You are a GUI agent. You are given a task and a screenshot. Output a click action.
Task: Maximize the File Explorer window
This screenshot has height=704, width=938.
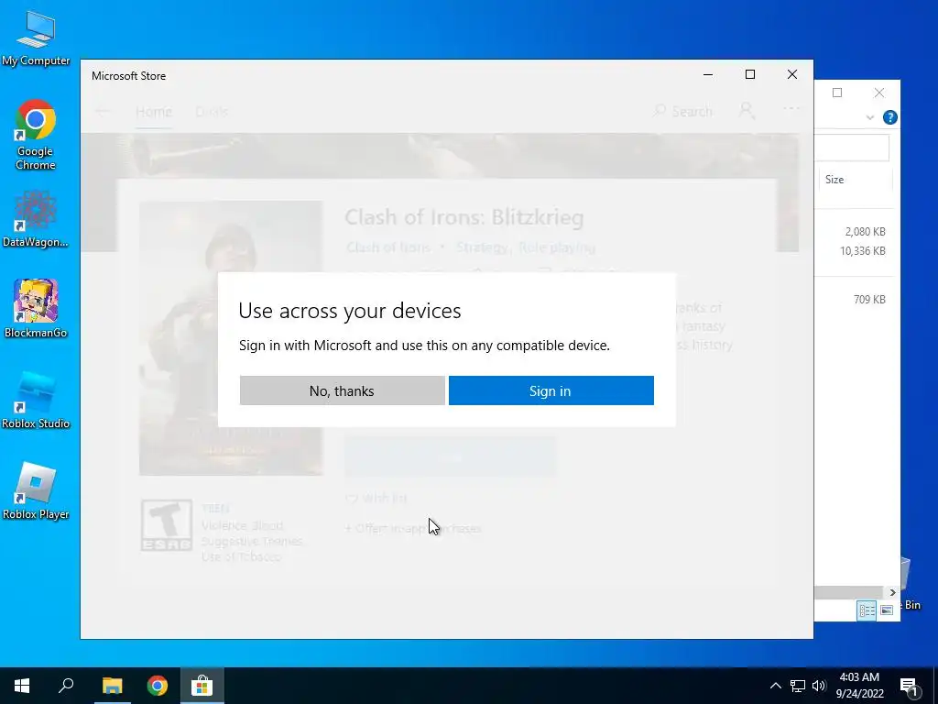click(x=837, y=93)
